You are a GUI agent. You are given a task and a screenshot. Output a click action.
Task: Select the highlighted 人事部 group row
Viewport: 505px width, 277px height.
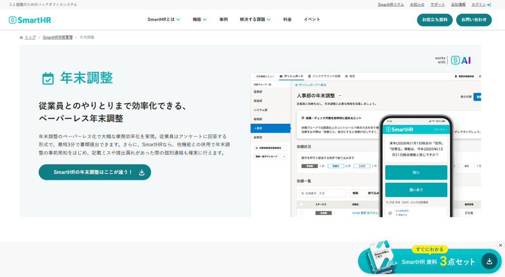point(270,128)
